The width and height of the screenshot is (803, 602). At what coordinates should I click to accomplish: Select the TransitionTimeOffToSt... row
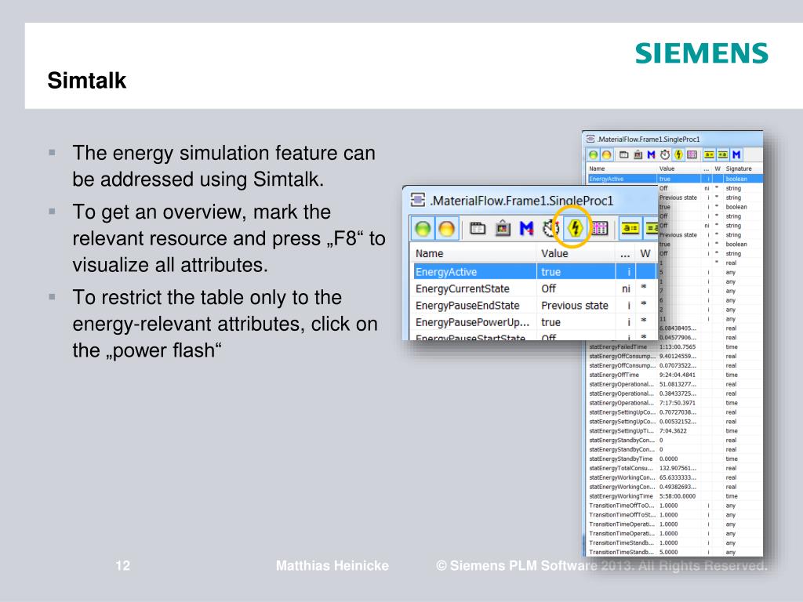coord(674,514)
